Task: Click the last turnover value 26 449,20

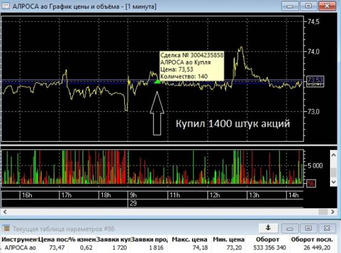Action: [317, 248]
